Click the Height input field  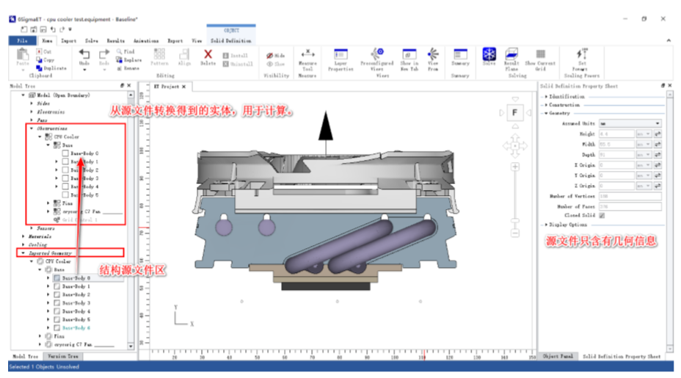coord(615,134)
